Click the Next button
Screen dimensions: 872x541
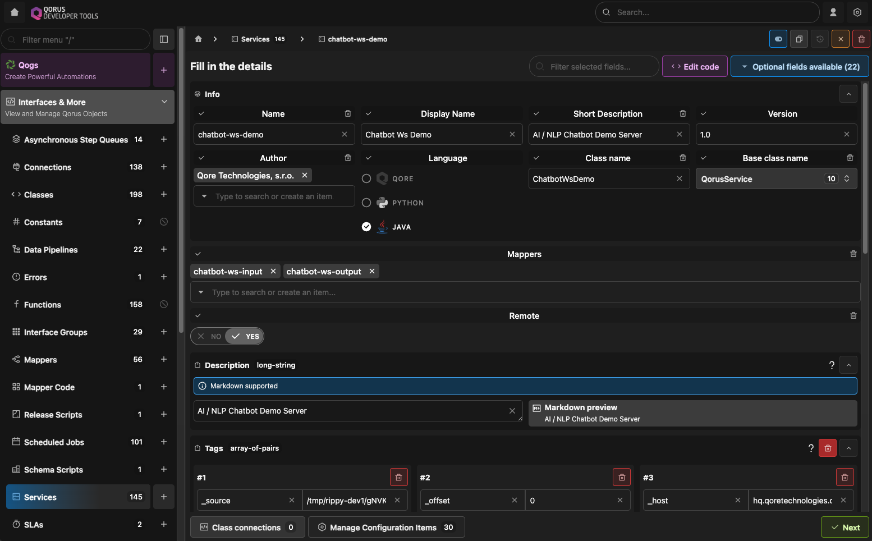coord(845,528)
